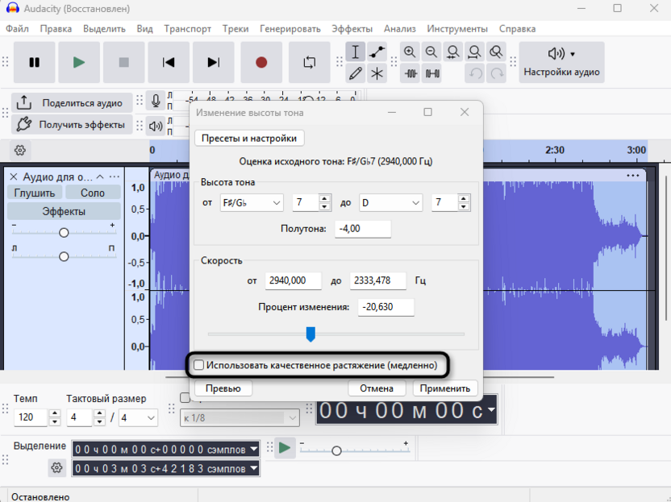Click Поделиться аудио button
Viewport: 671px width, 502px height.
tap(72, 103)
